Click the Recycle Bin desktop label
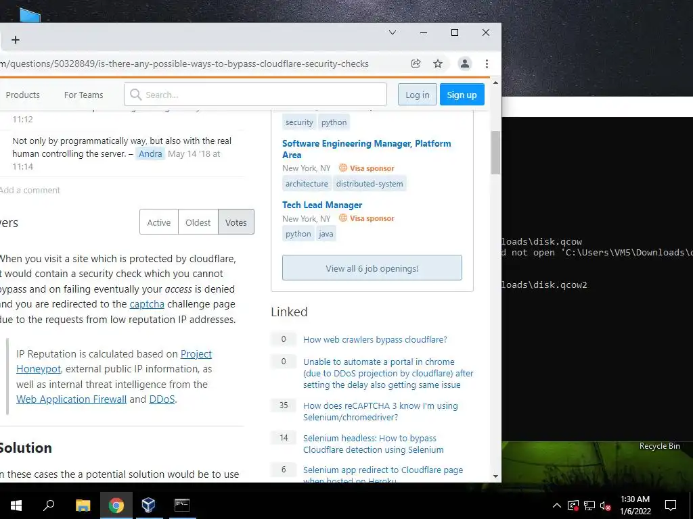 659,446
